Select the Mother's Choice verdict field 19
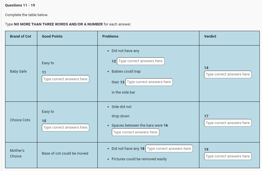This screenshot has width=262, height=171. [x=228, y=156]
